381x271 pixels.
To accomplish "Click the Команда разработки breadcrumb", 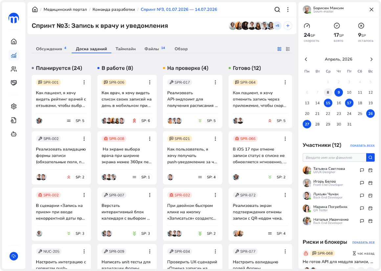I will point(114,10).
